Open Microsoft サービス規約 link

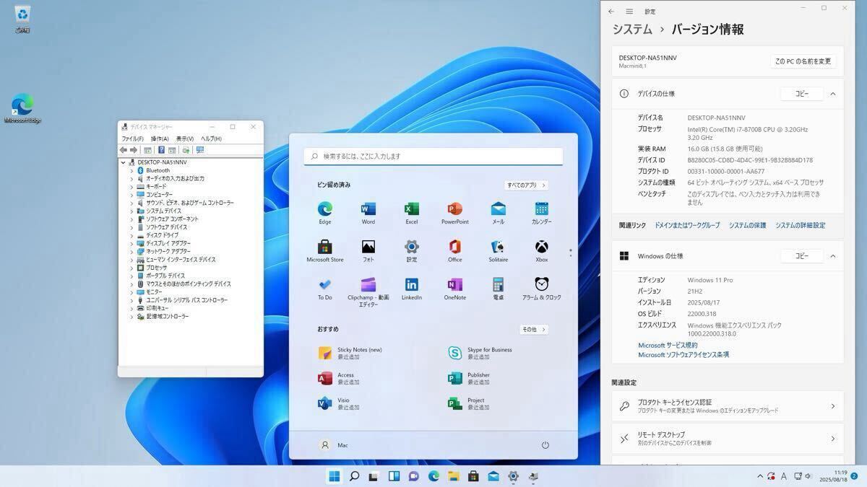click(668, 346)
